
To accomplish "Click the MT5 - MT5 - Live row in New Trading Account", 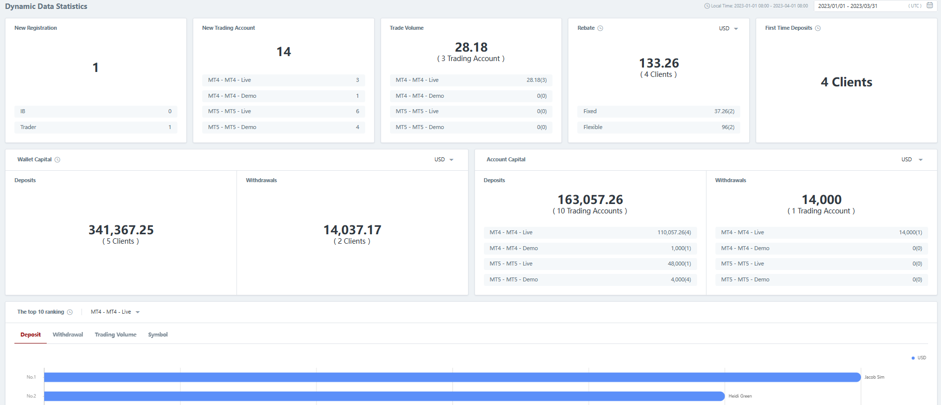I will [x=283, y=112].
